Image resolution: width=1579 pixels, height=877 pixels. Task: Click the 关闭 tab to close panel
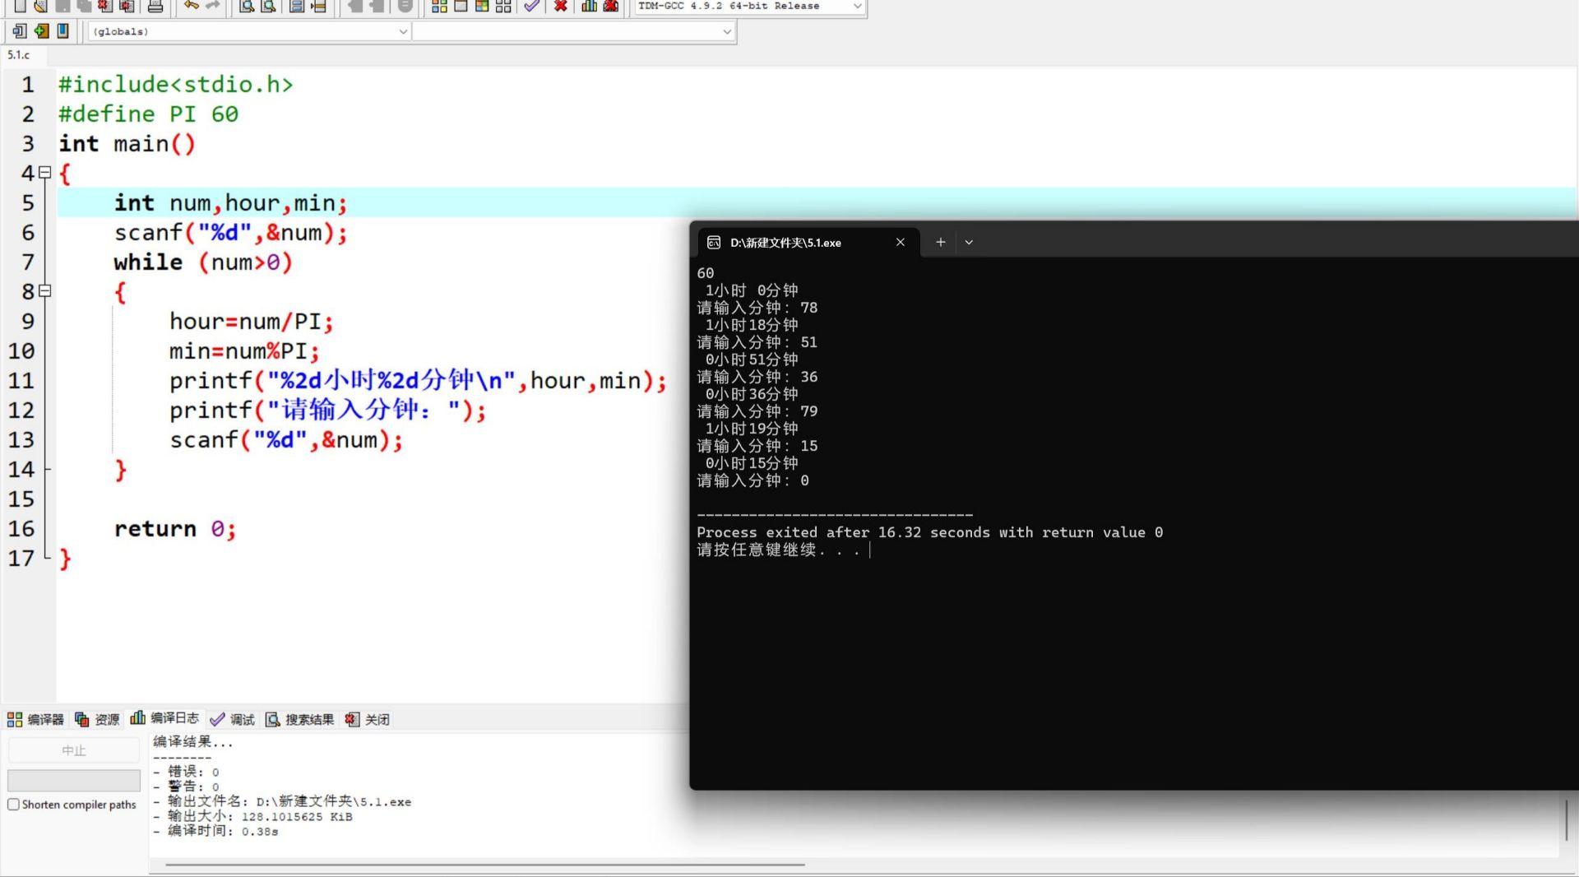(x=367, y=720)
